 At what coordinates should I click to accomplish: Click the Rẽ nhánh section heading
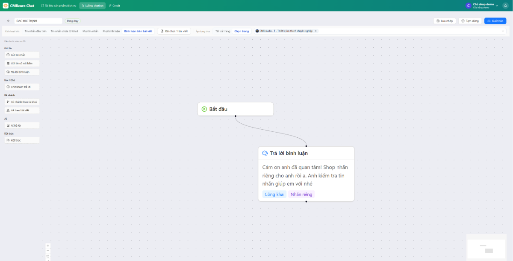[x=9, y=95]
